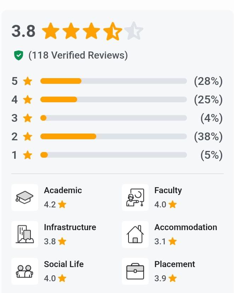Select the Faculty teacher icon
The image size is (234, 293).
pos(135,197)
